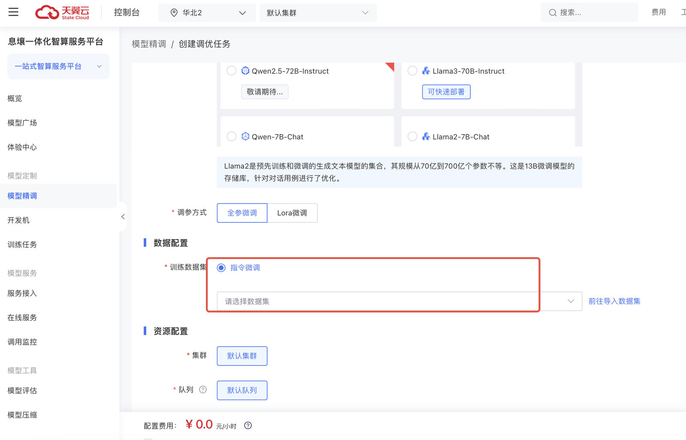Open the 华北2 region dropdown

pyautogui.click(x=207, y=13)
